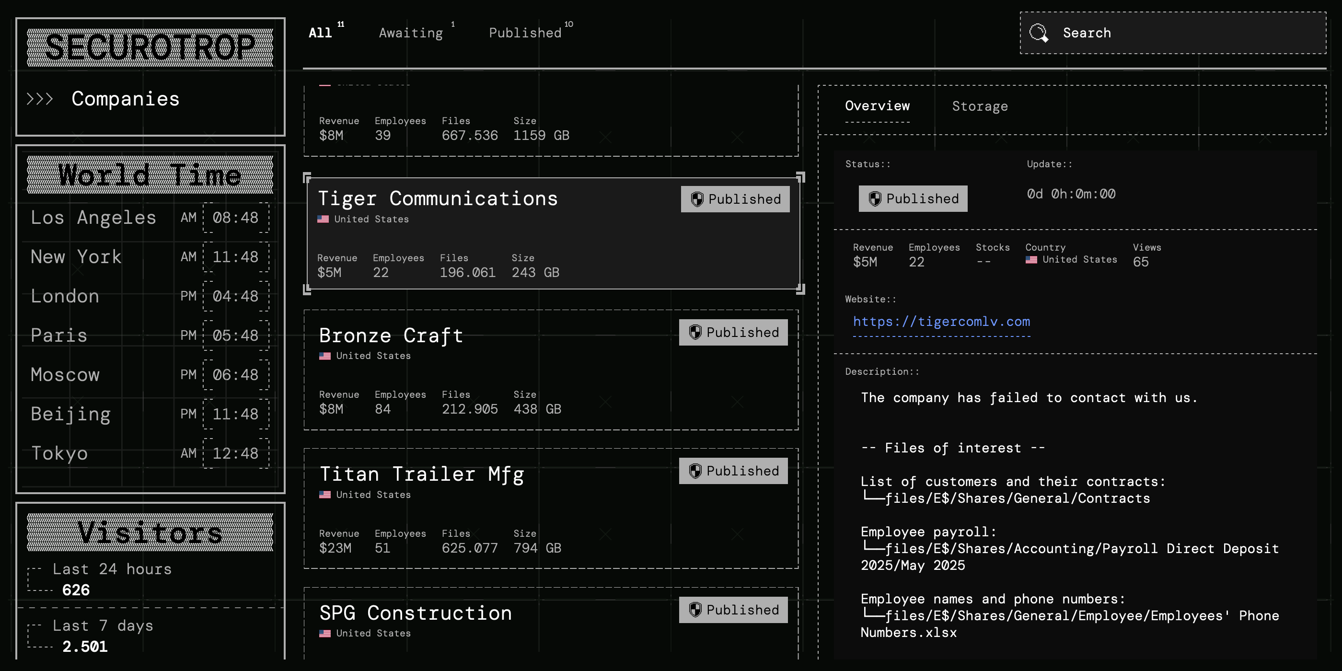This screenshot has height=671, width=1342.
Task: Select the Tiger Communications company card
Action: (554, 233)
